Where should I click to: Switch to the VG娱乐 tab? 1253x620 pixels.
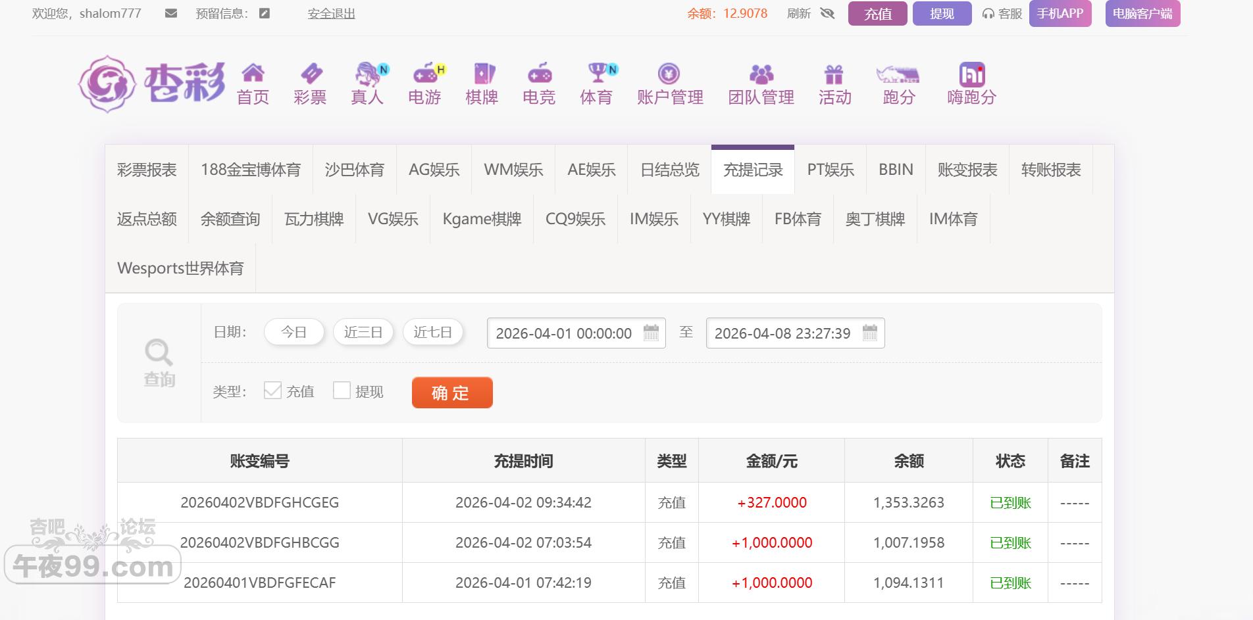coord(393,219)
